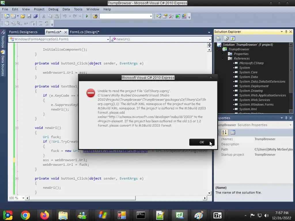
Task: Collapse the TrumpBrowser project node
Action: (x=217, y=49)
